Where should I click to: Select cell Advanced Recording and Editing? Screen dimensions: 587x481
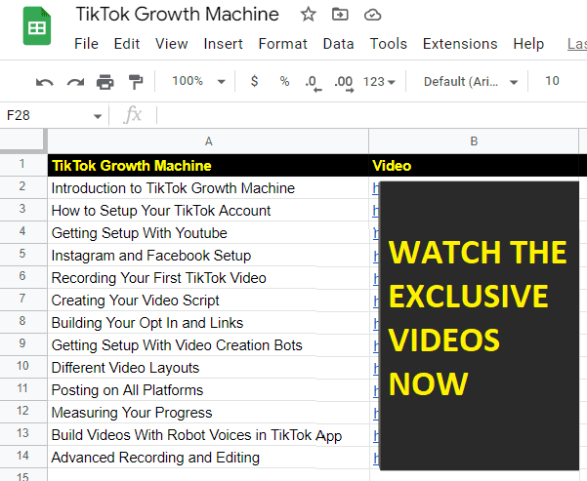coord(208,457)
